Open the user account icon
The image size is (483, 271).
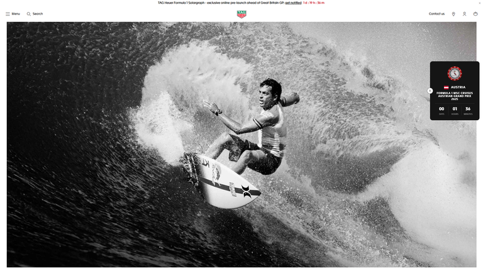464,14
